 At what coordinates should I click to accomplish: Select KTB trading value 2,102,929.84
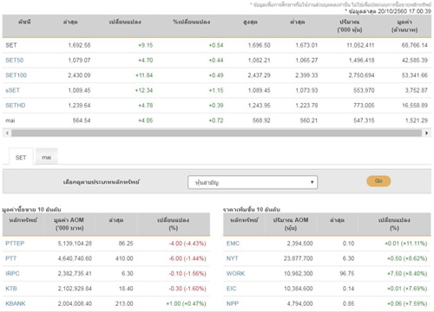pyautogui.click(x=75, y=289)
